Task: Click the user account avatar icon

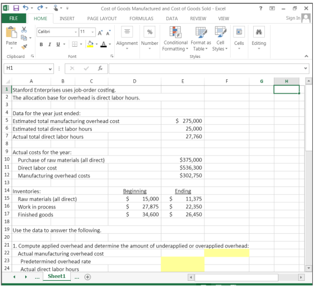Action: 306,18
